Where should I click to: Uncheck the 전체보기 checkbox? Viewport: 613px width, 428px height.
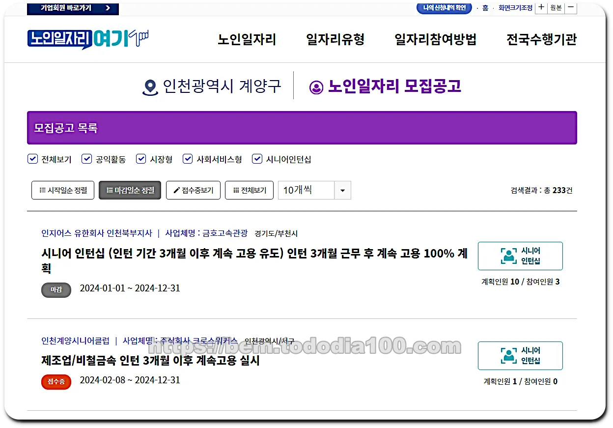32,159
